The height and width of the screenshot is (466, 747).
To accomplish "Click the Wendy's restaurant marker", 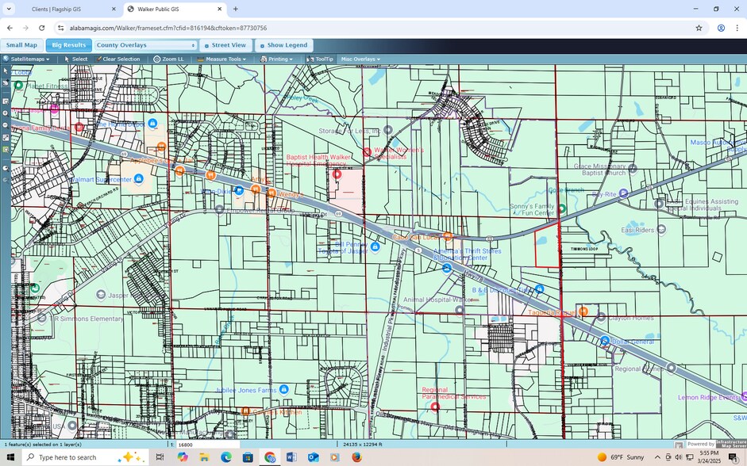I will pyautogui.click(x=271, y=193).
